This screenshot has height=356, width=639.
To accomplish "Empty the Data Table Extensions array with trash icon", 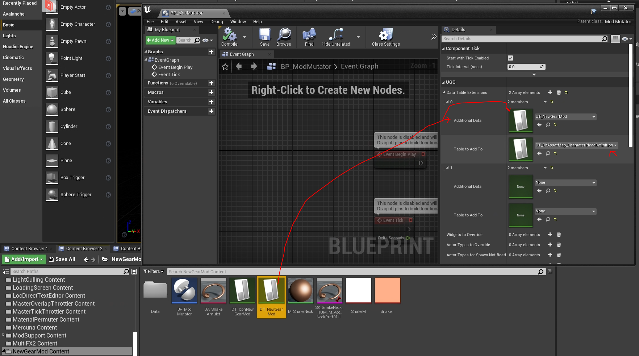I will (x=559, y=92).
